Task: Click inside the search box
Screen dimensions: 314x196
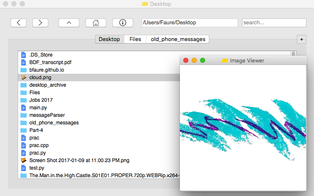Action: [x=274, y=23]
